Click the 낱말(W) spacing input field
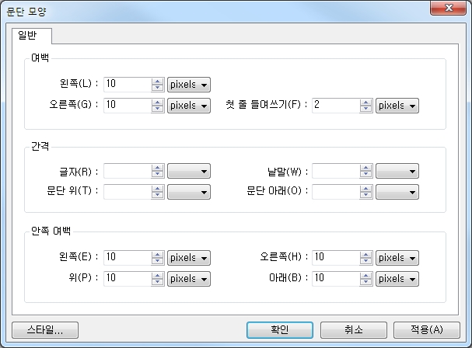This screenshot has width=472, height=348. [335, 171]
